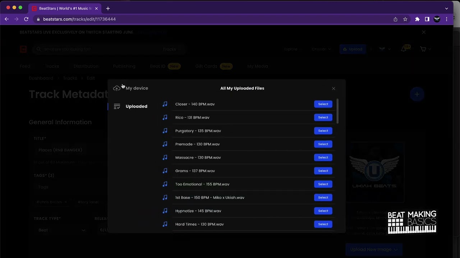Open the Chrome profile avatar

coord(437,19)
